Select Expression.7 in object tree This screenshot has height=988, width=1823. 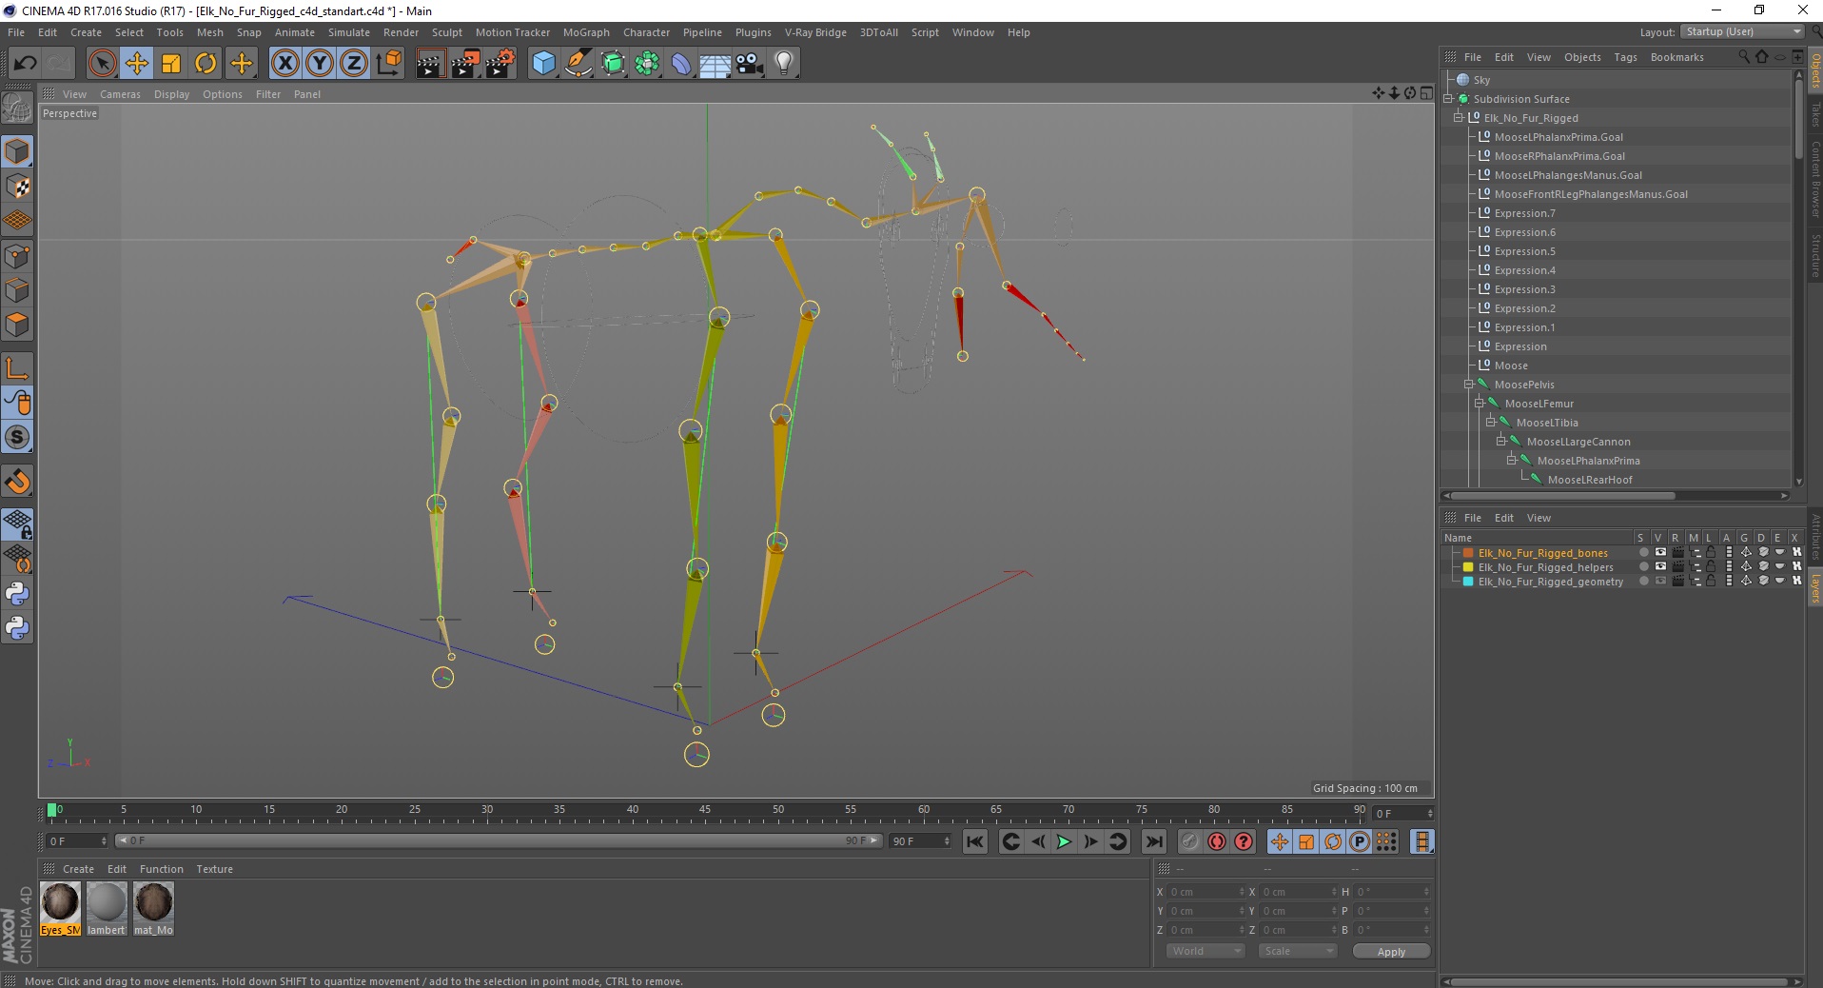coord(1524,213)
